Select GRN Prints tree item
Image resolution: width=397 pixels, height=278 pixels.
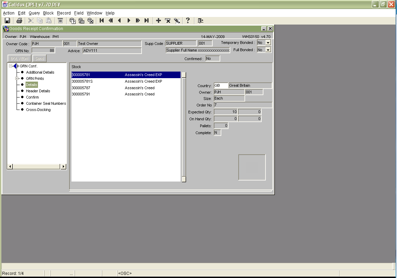coord(35,78)
